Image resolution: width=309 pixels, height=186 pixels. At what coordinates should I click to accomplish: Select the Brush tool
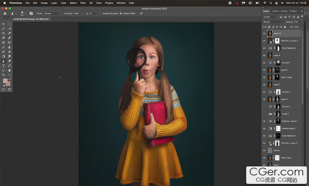click(x=4, y=47)
